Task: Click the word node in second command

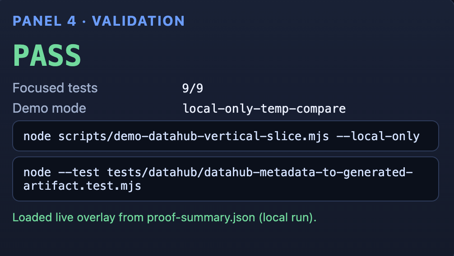Action: tap(37, 173)
